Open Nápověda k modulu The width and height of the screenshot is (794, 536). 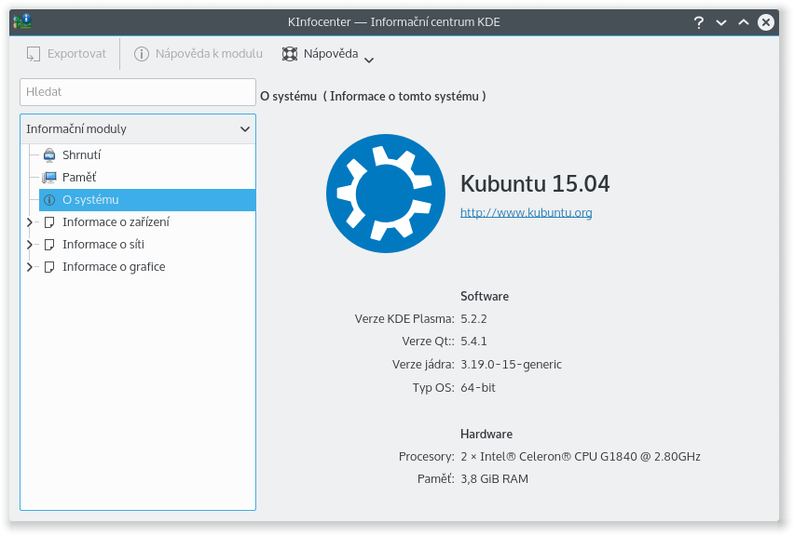[x=198, y=54]
